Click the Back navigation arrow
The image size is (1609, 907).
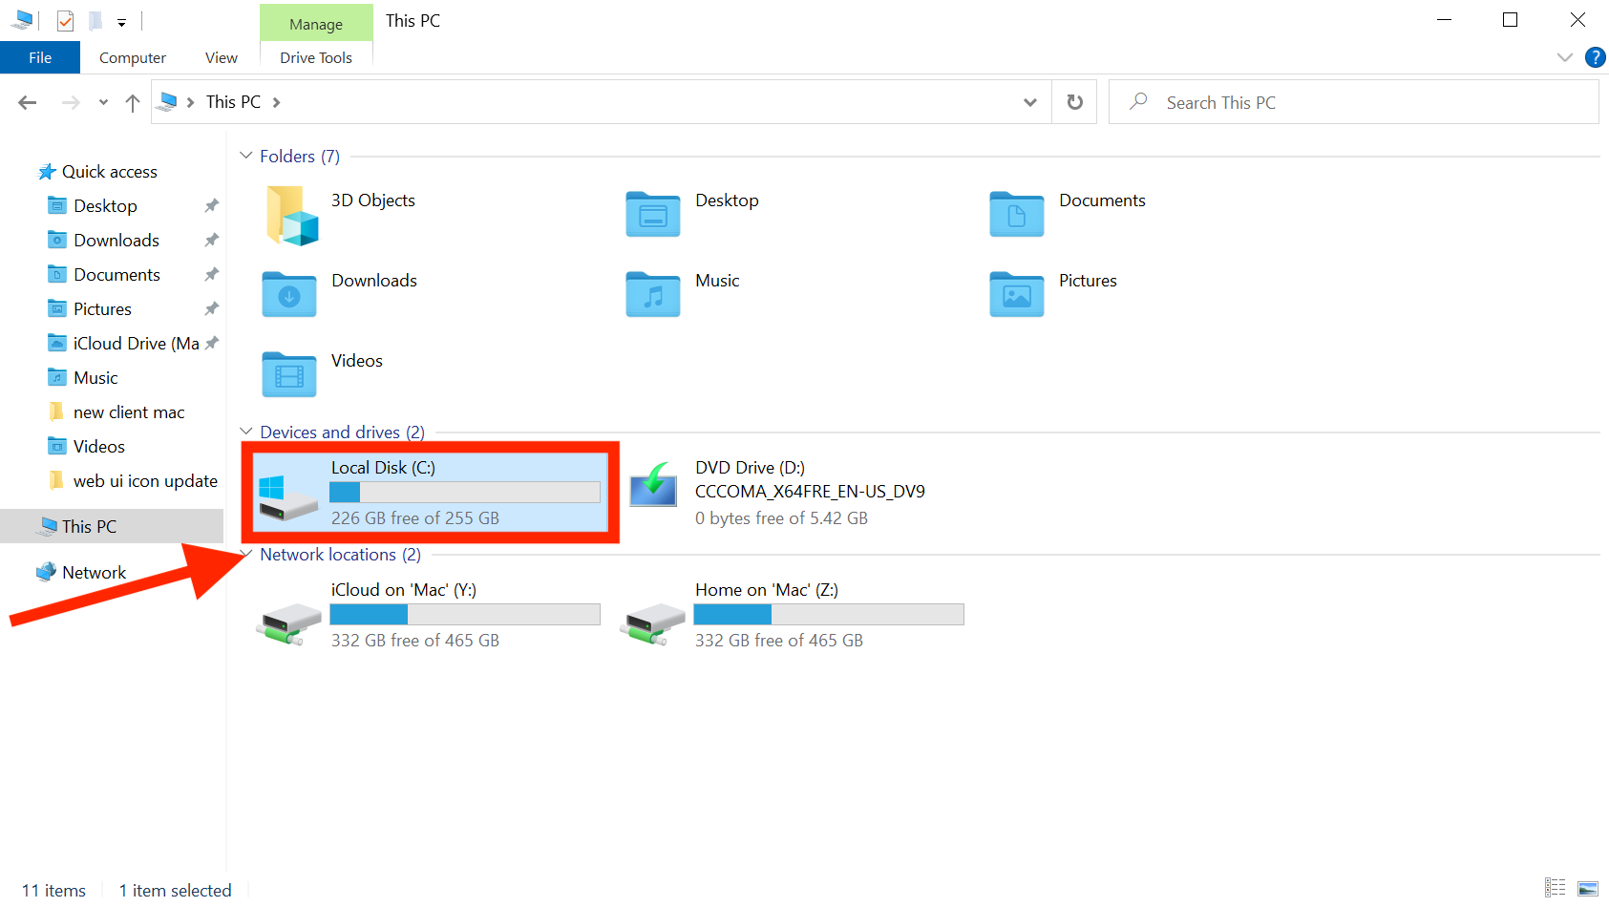[28, 102]
